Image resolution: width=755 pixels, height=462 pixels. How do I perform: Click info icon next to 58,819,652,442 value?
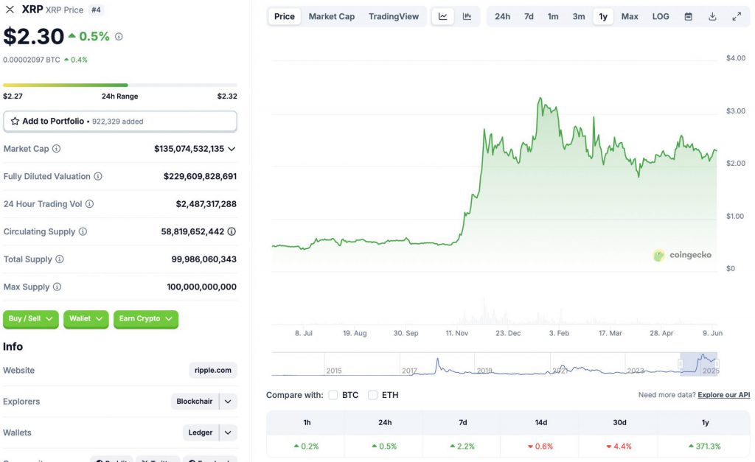232,231
